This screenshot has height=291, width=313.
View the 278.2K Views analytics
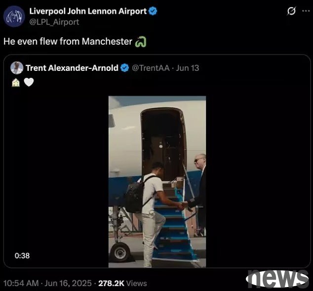122,283
